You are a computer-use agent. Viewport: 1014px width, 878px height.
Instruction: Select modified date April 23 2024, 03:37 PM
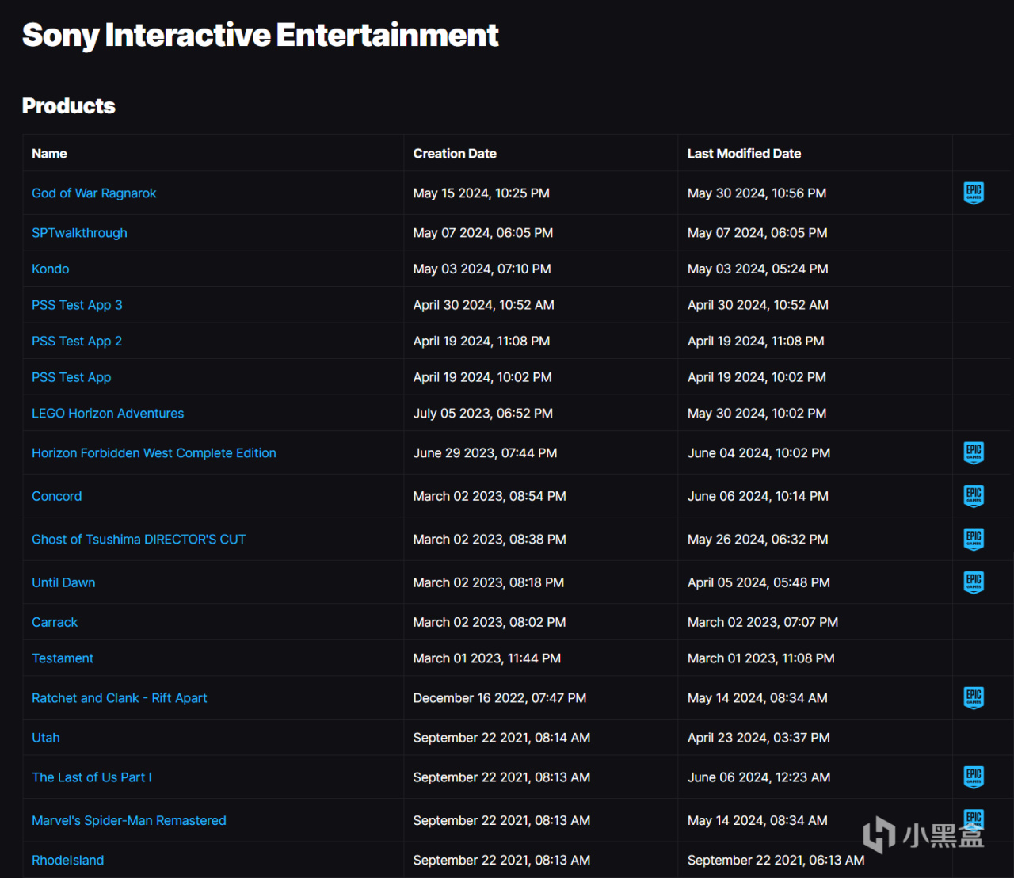pos(758,738)
